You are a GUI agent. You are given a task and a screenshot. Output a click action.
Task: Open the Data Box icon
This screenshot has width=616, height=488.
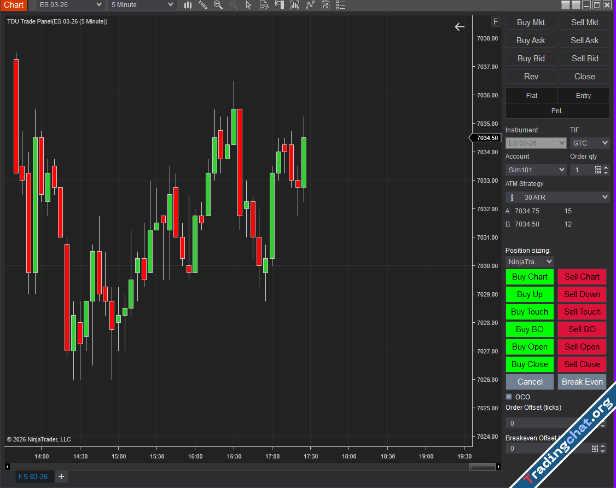point(264,5)
